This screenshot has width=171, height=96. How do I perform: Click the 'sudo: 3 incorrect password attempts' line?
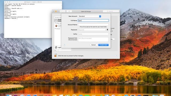click(x=17, y=17)
